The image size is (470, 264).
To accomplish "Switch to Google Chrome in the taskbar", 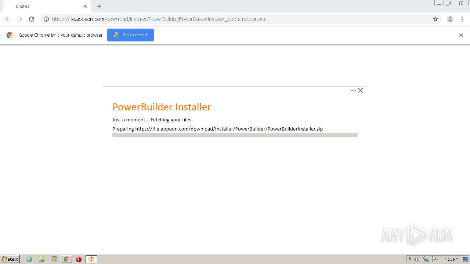I will [x=66, y=259].
